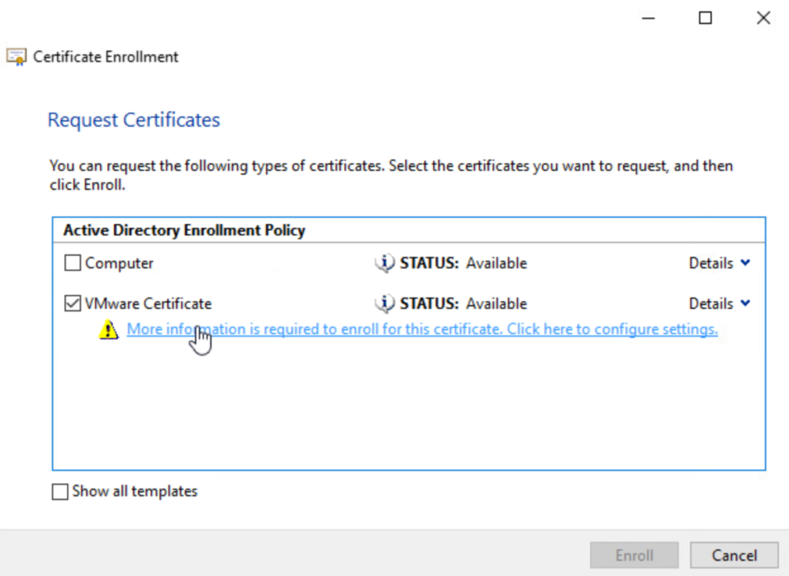Viewport: 789px width, 576px height.
Task: Close the Certificate Enrollment dialog
Action: [x=763, y=18]
